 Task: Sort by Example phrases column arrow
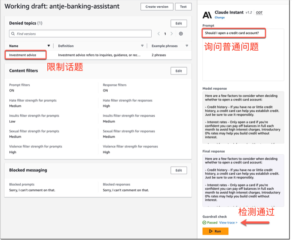click(x=187, y=46)
